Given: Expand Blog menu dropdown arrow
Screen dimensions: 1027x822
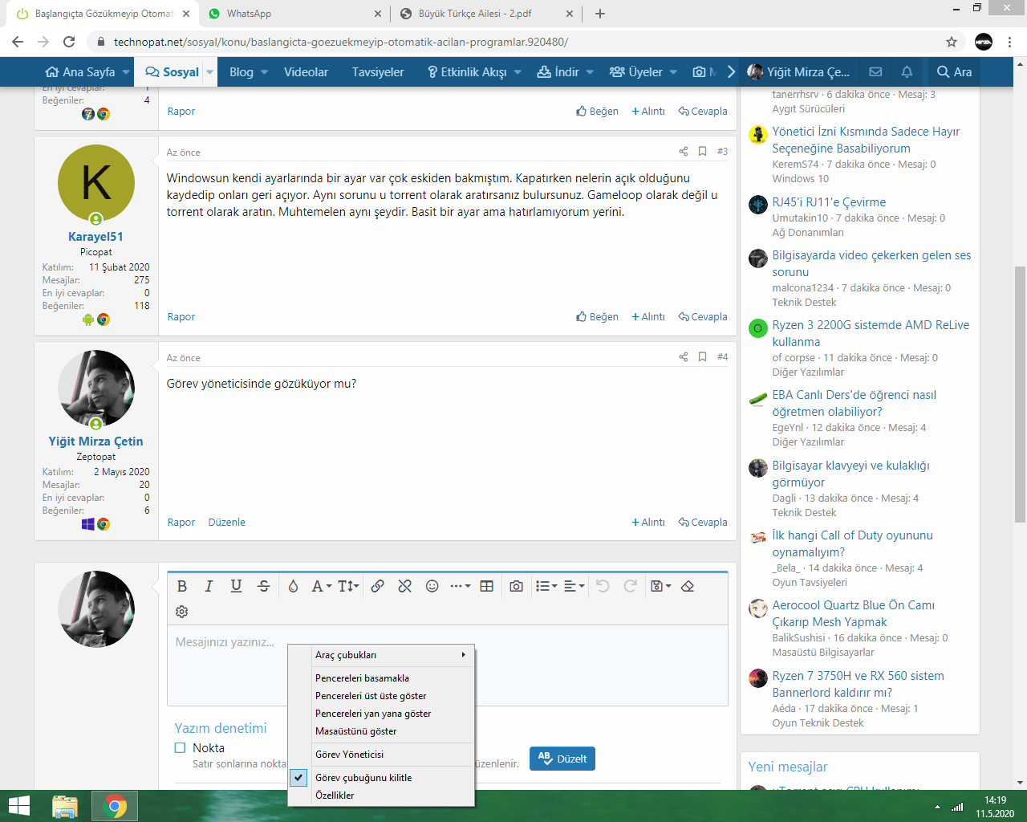Looking at the screenshot, I should pos(264,72).
